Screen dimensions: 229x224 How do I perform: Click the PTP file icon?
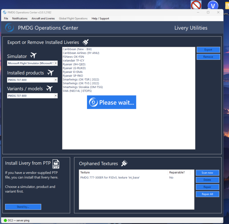[x=56, y=164]
